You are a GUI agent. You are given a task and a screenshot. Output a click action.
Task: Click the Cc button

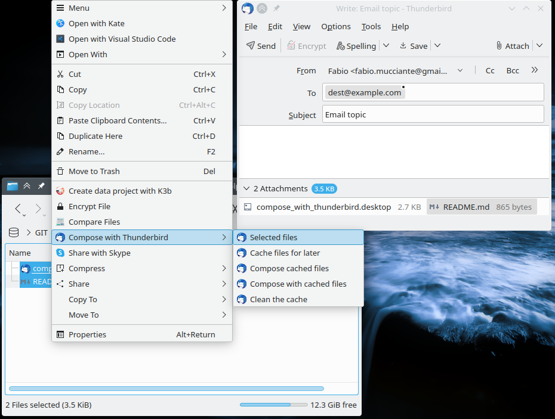pos(490,71)
